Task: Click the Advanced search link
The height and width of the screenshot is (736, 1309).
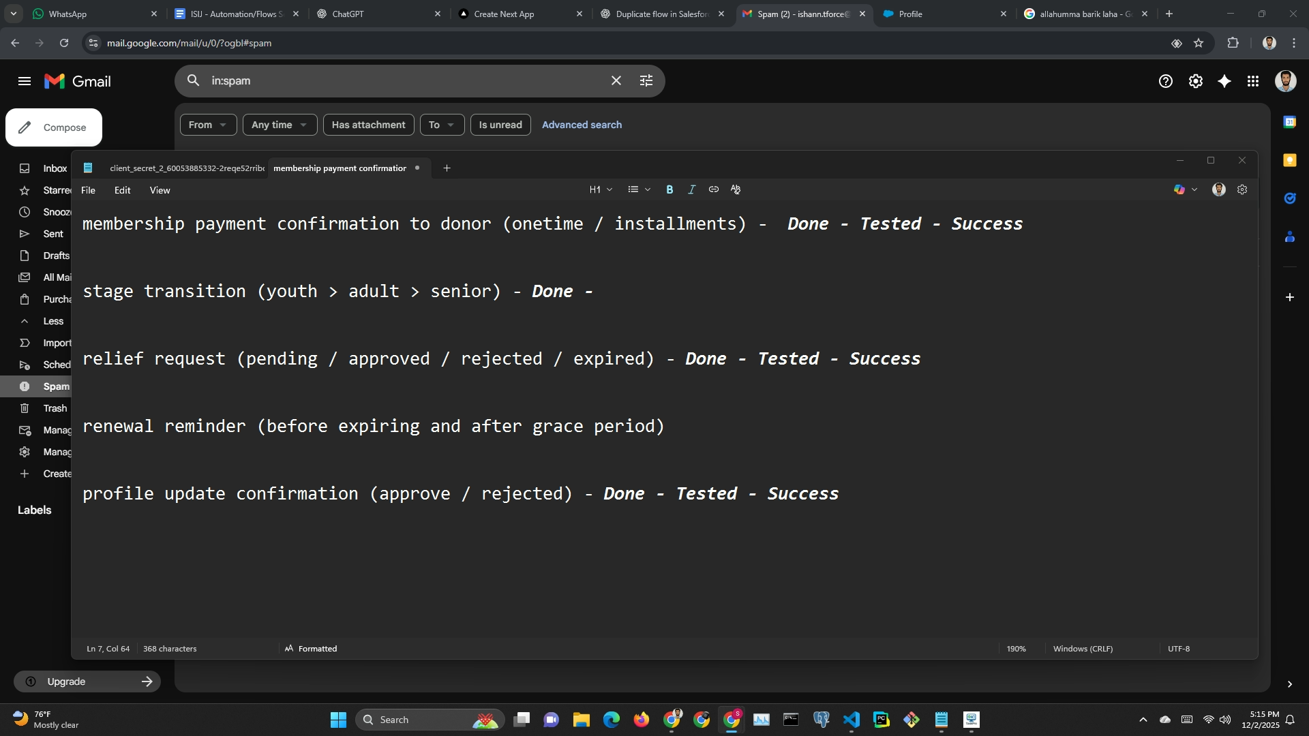Action: click(x=582, y=125)
